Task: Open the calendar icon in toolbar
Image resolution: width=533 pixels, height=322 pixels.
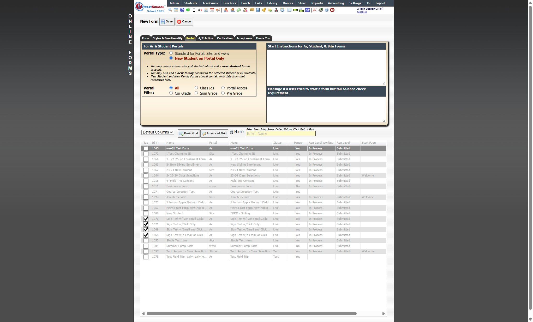Action: point(212,10)
